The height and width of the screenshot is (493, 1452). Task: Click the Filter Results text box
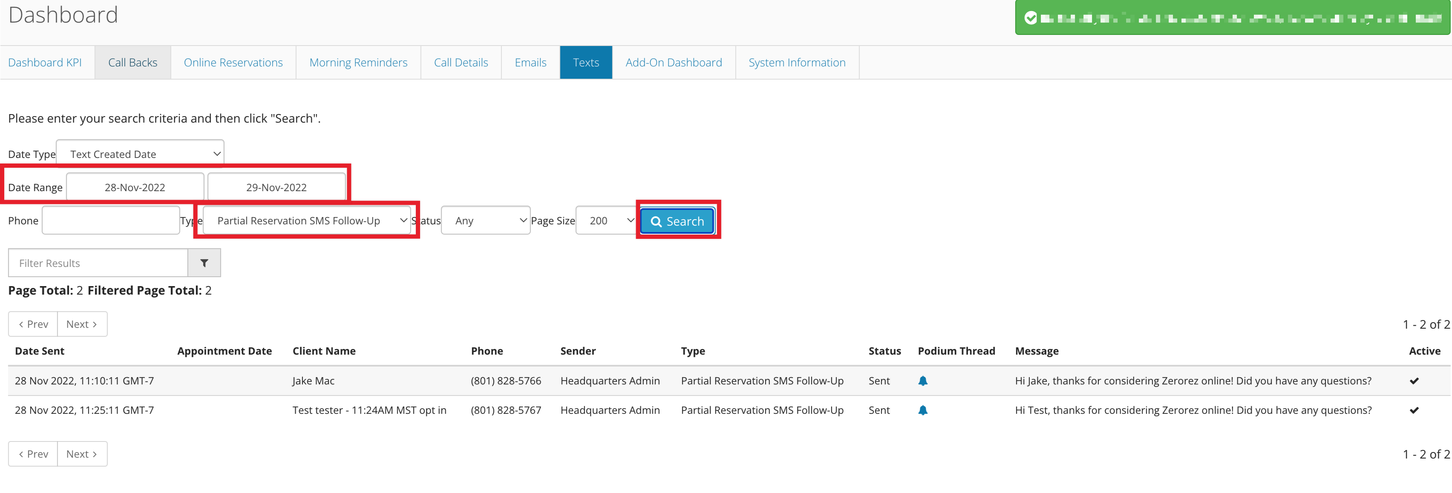click(98, 263)
